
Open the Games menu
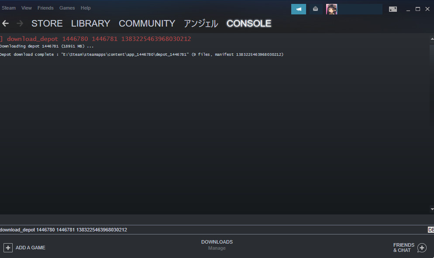(67, 8)
